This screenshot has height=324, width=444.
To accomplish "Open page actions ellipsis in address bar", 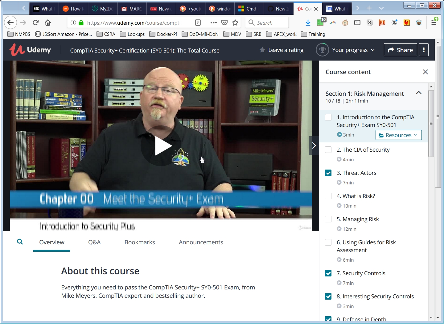I will tap(213, 23).
